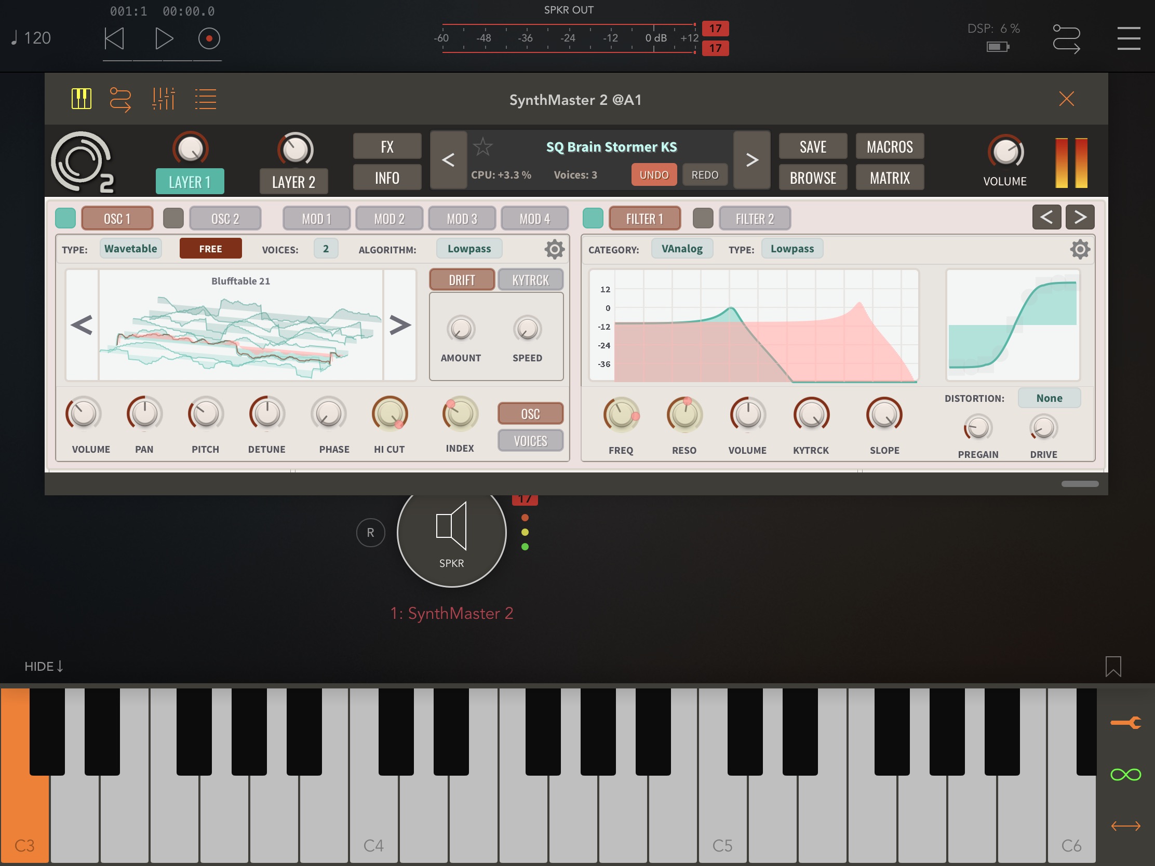Click the tempo 120 display
This screenshot has height=866, width=1155.
pyautogui.click(x=31, y=38)
